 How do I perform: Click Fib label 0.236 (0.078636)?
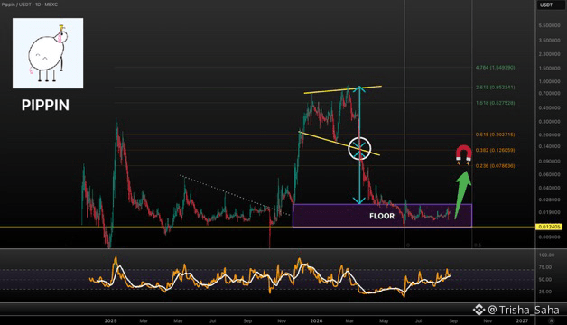pos(495,166)
